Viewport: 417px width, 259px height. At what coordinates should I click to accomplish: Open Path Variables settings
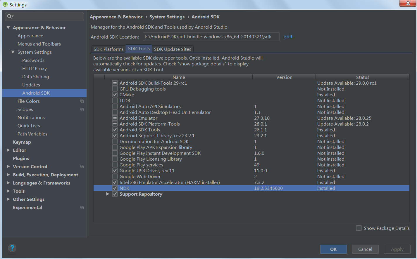32,134
